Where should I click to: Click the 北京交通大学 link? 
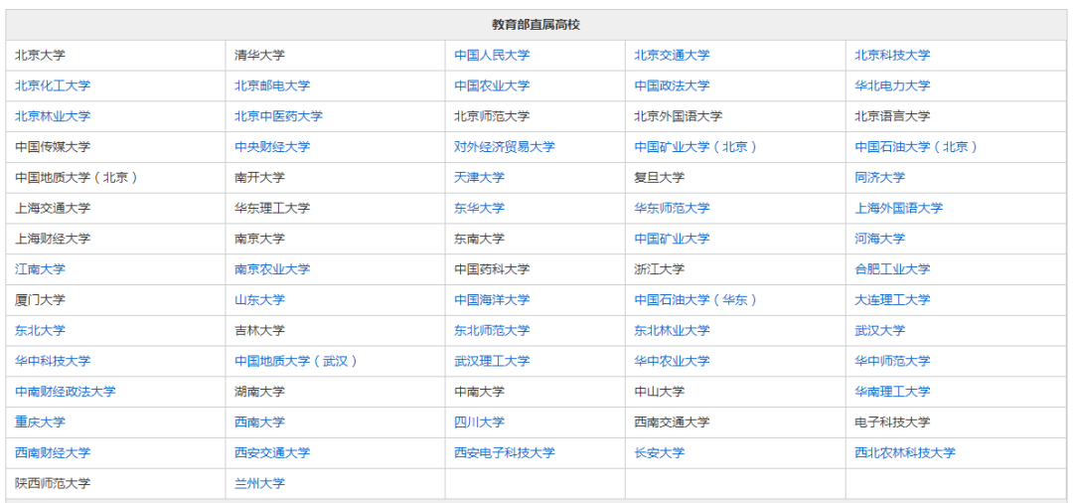[672, 56]
